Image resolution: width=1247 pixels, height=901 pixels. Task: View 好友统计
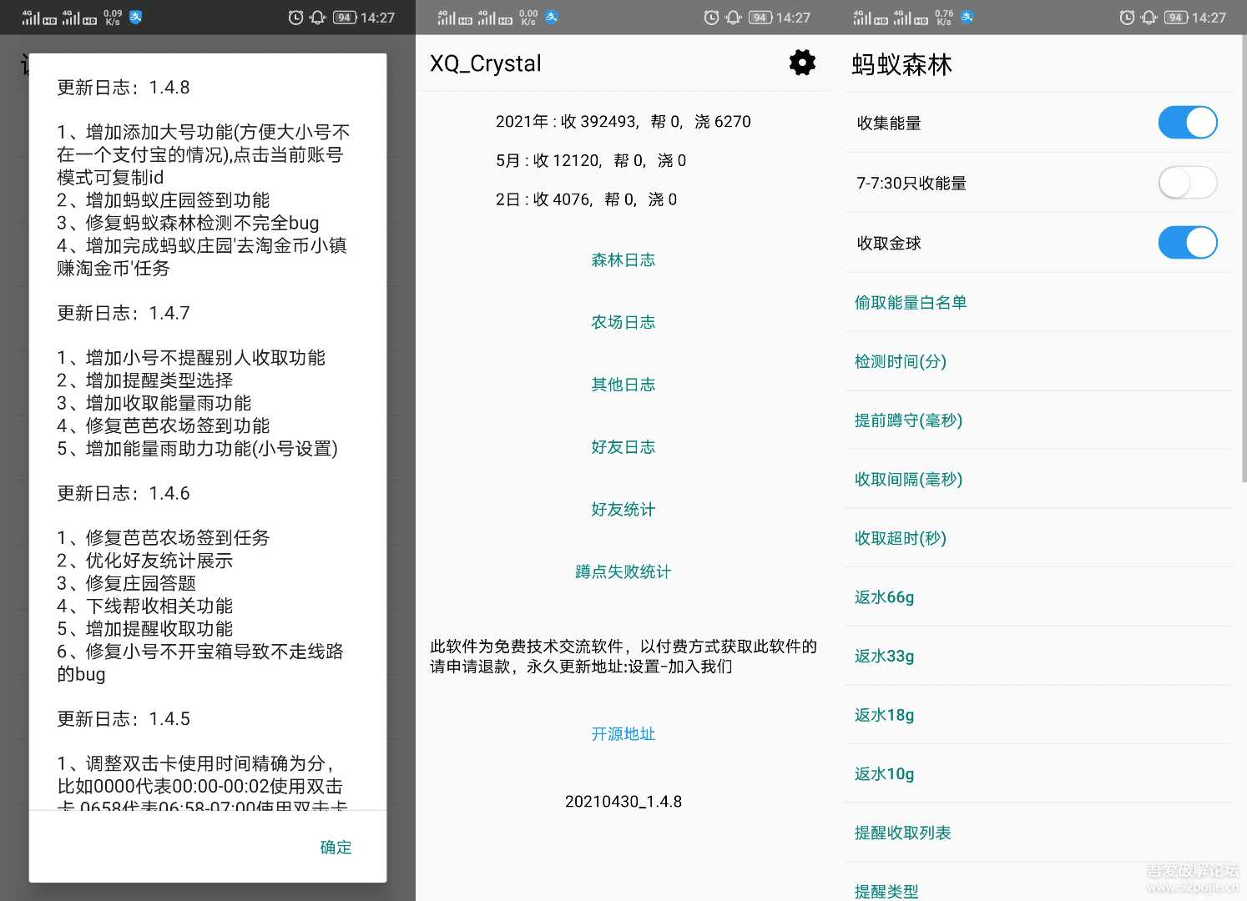click(623, 509)
